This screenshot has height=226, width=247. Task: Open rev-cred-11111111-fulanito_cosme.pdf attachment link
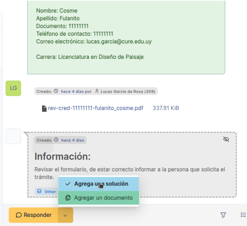pyautogui.click(x=96, y=108)
